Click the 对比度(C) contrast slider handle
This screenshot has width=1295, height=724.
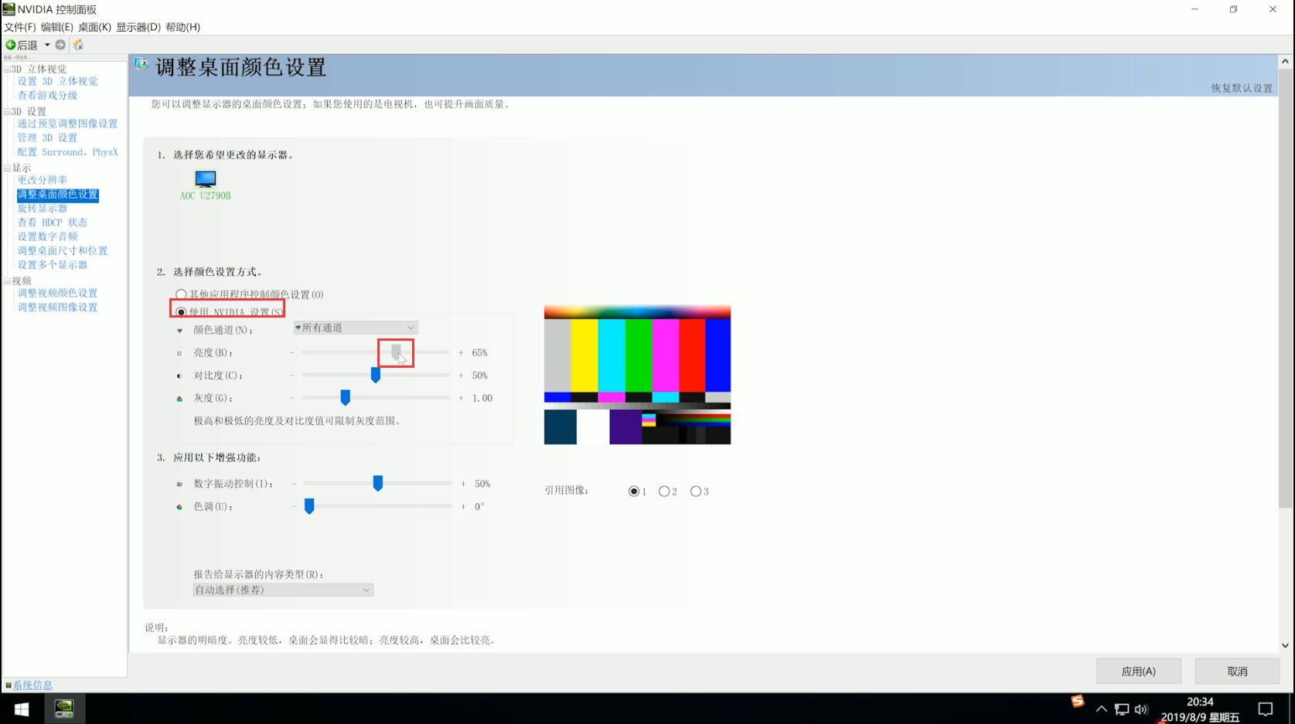pyautogui.click(x=376, y=376)
